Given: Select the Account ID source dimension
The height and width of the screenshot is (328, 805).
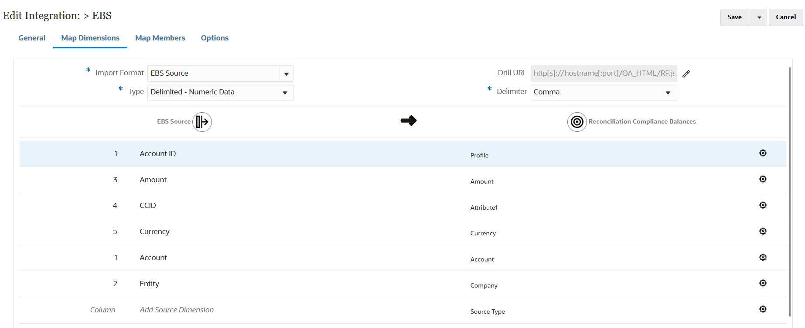Looking at the screenshot, I should coord(158,154).
